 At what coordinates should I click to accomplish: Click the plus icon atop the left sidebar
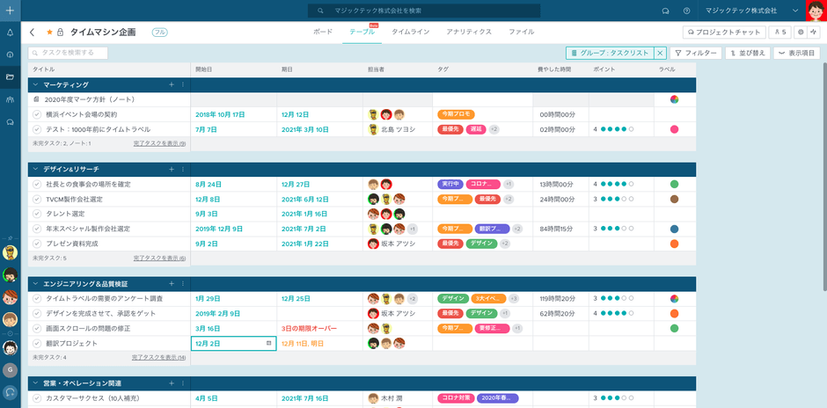10,10
